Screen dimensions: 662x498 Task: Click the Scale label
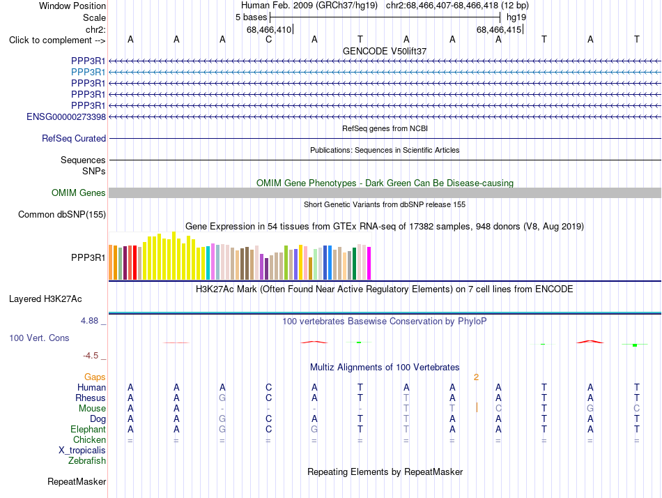pos(94,17)
